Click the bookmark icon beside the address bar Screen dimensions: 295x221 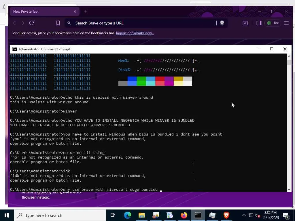[x=58, y=23]
